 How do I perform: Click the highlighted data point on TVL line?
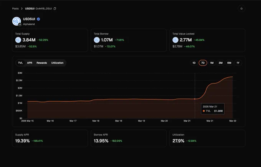(195, 99)
